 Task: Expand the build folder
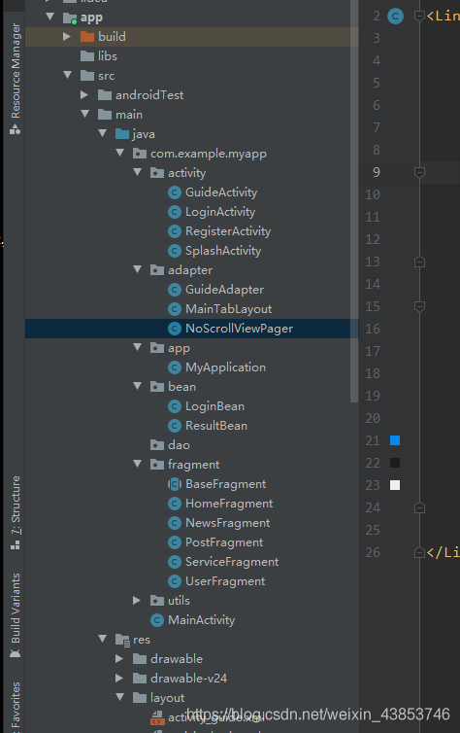click(x=67, y=36)
